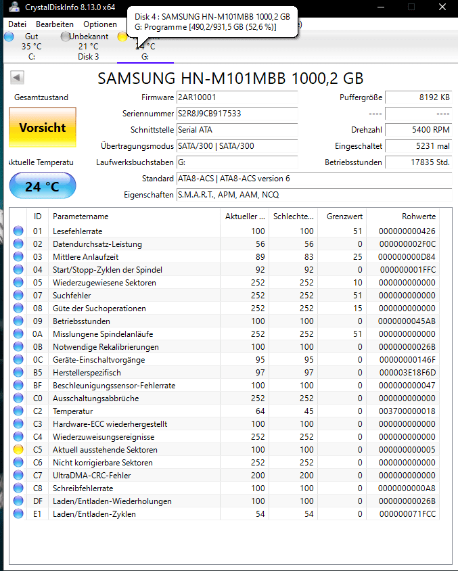Click the Eingeschaltet field 5231 mal
The image size is (458, 571).
419,146
